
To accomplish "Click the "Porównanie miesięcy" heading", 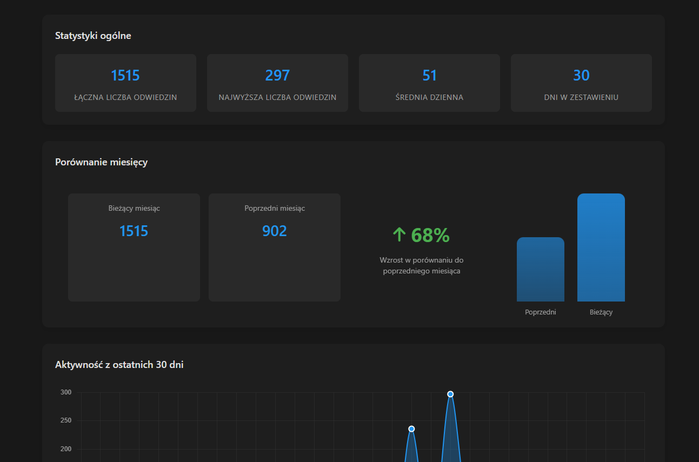I will 101,162.
